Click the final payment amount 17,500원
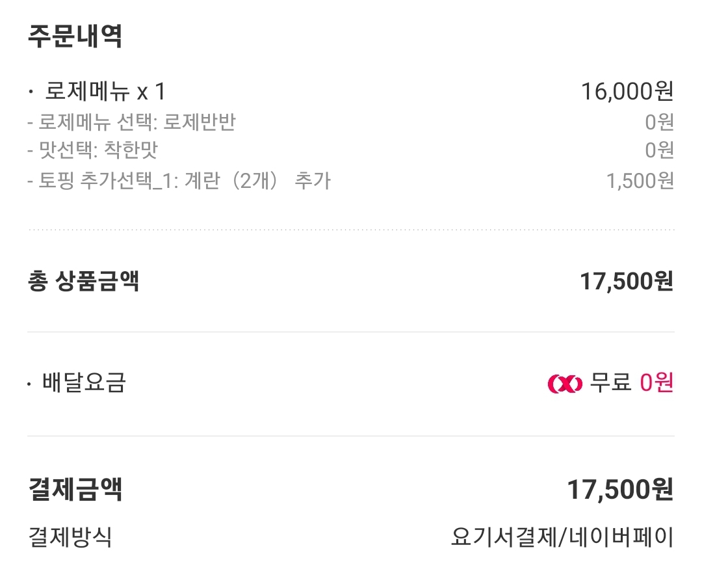This screenshot has height=569, width=702. [x=620, y=489]
